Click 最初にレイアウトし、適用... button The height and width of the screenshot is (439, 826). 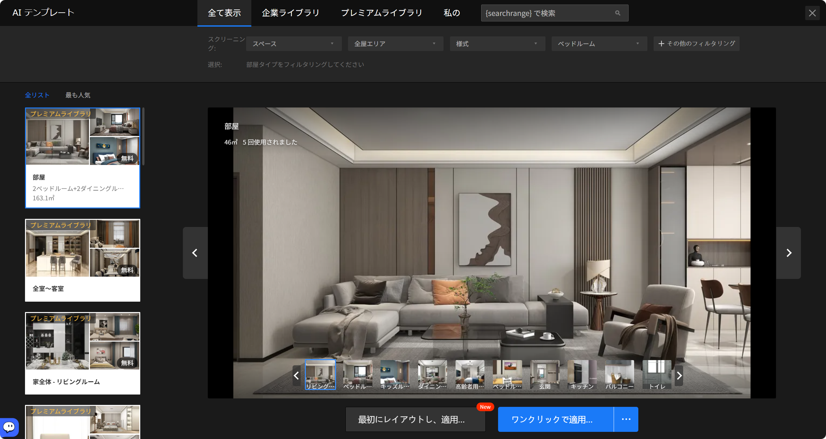[416, 419]
